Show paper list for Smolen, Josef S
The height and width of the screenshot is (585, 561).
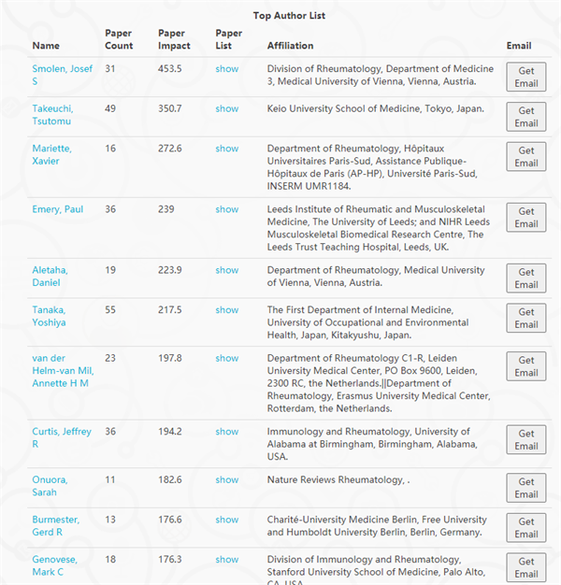[x=227, y=69]
